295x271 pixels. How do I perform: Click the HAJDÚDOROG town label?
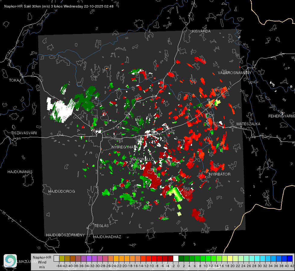coord(61,192)
